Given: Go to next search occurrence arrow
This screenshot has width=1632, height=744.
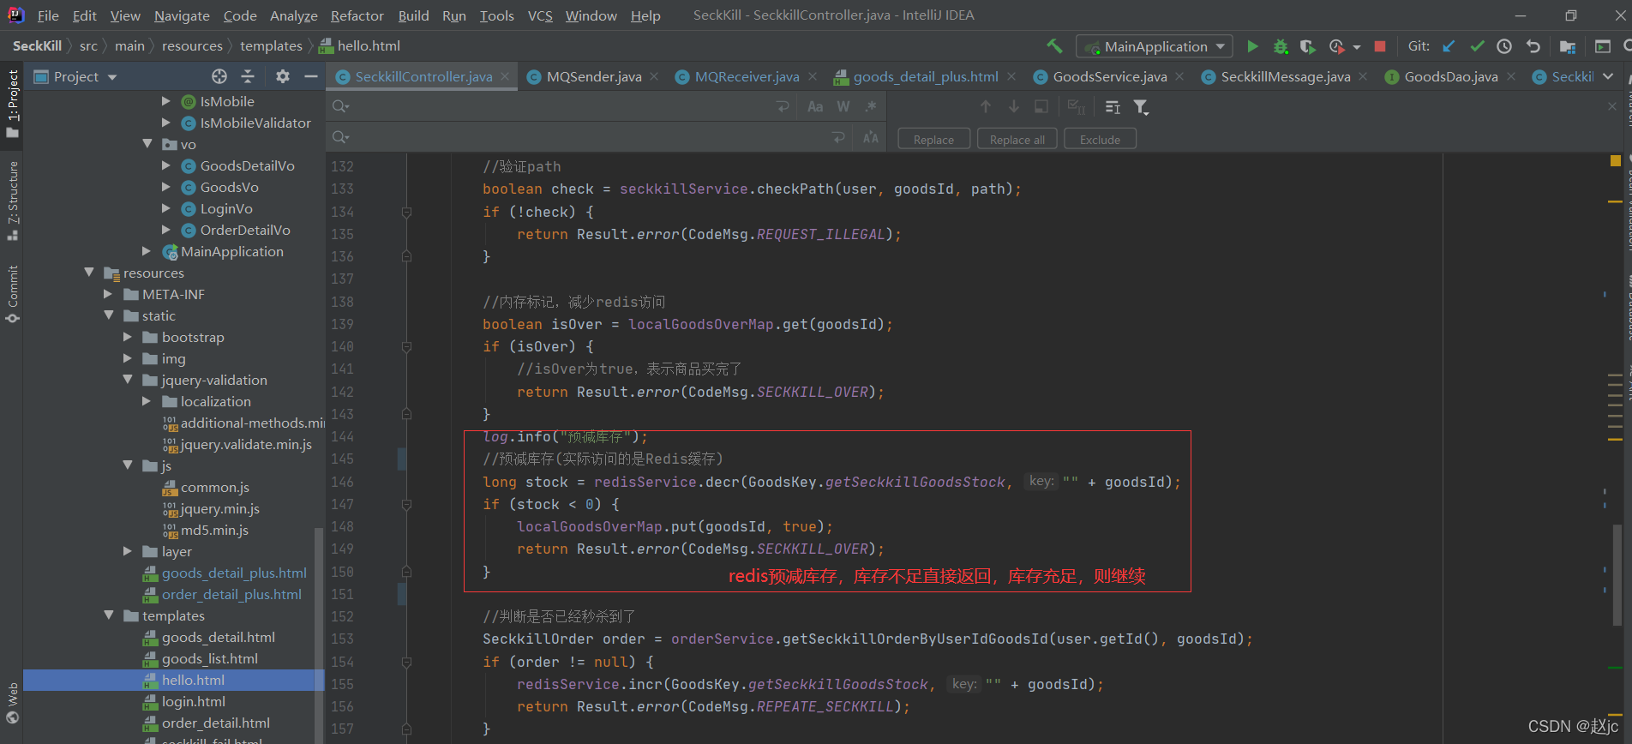Looking at the screenshot, I should [x=1014, y=106].
